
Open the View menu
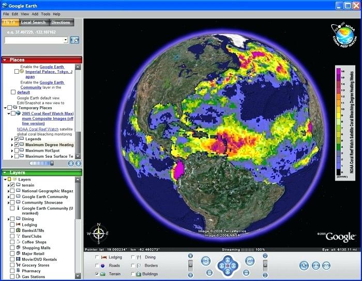click(x=25, y=14)
